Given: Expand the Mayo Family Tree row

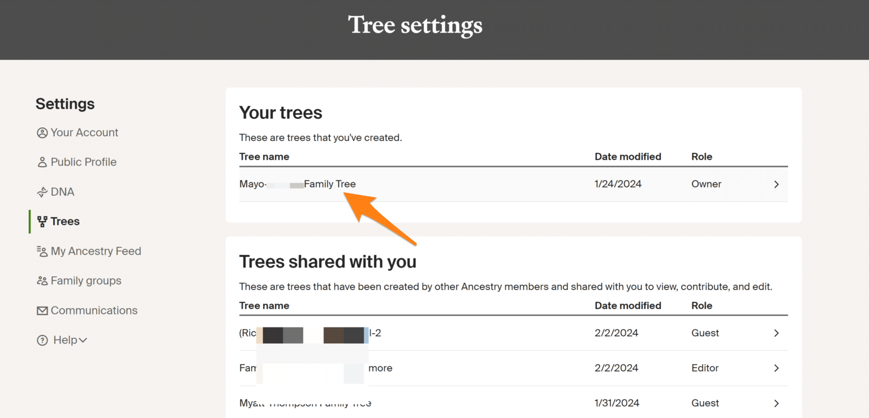Looking at the screenshot, I should coord(776,184).
